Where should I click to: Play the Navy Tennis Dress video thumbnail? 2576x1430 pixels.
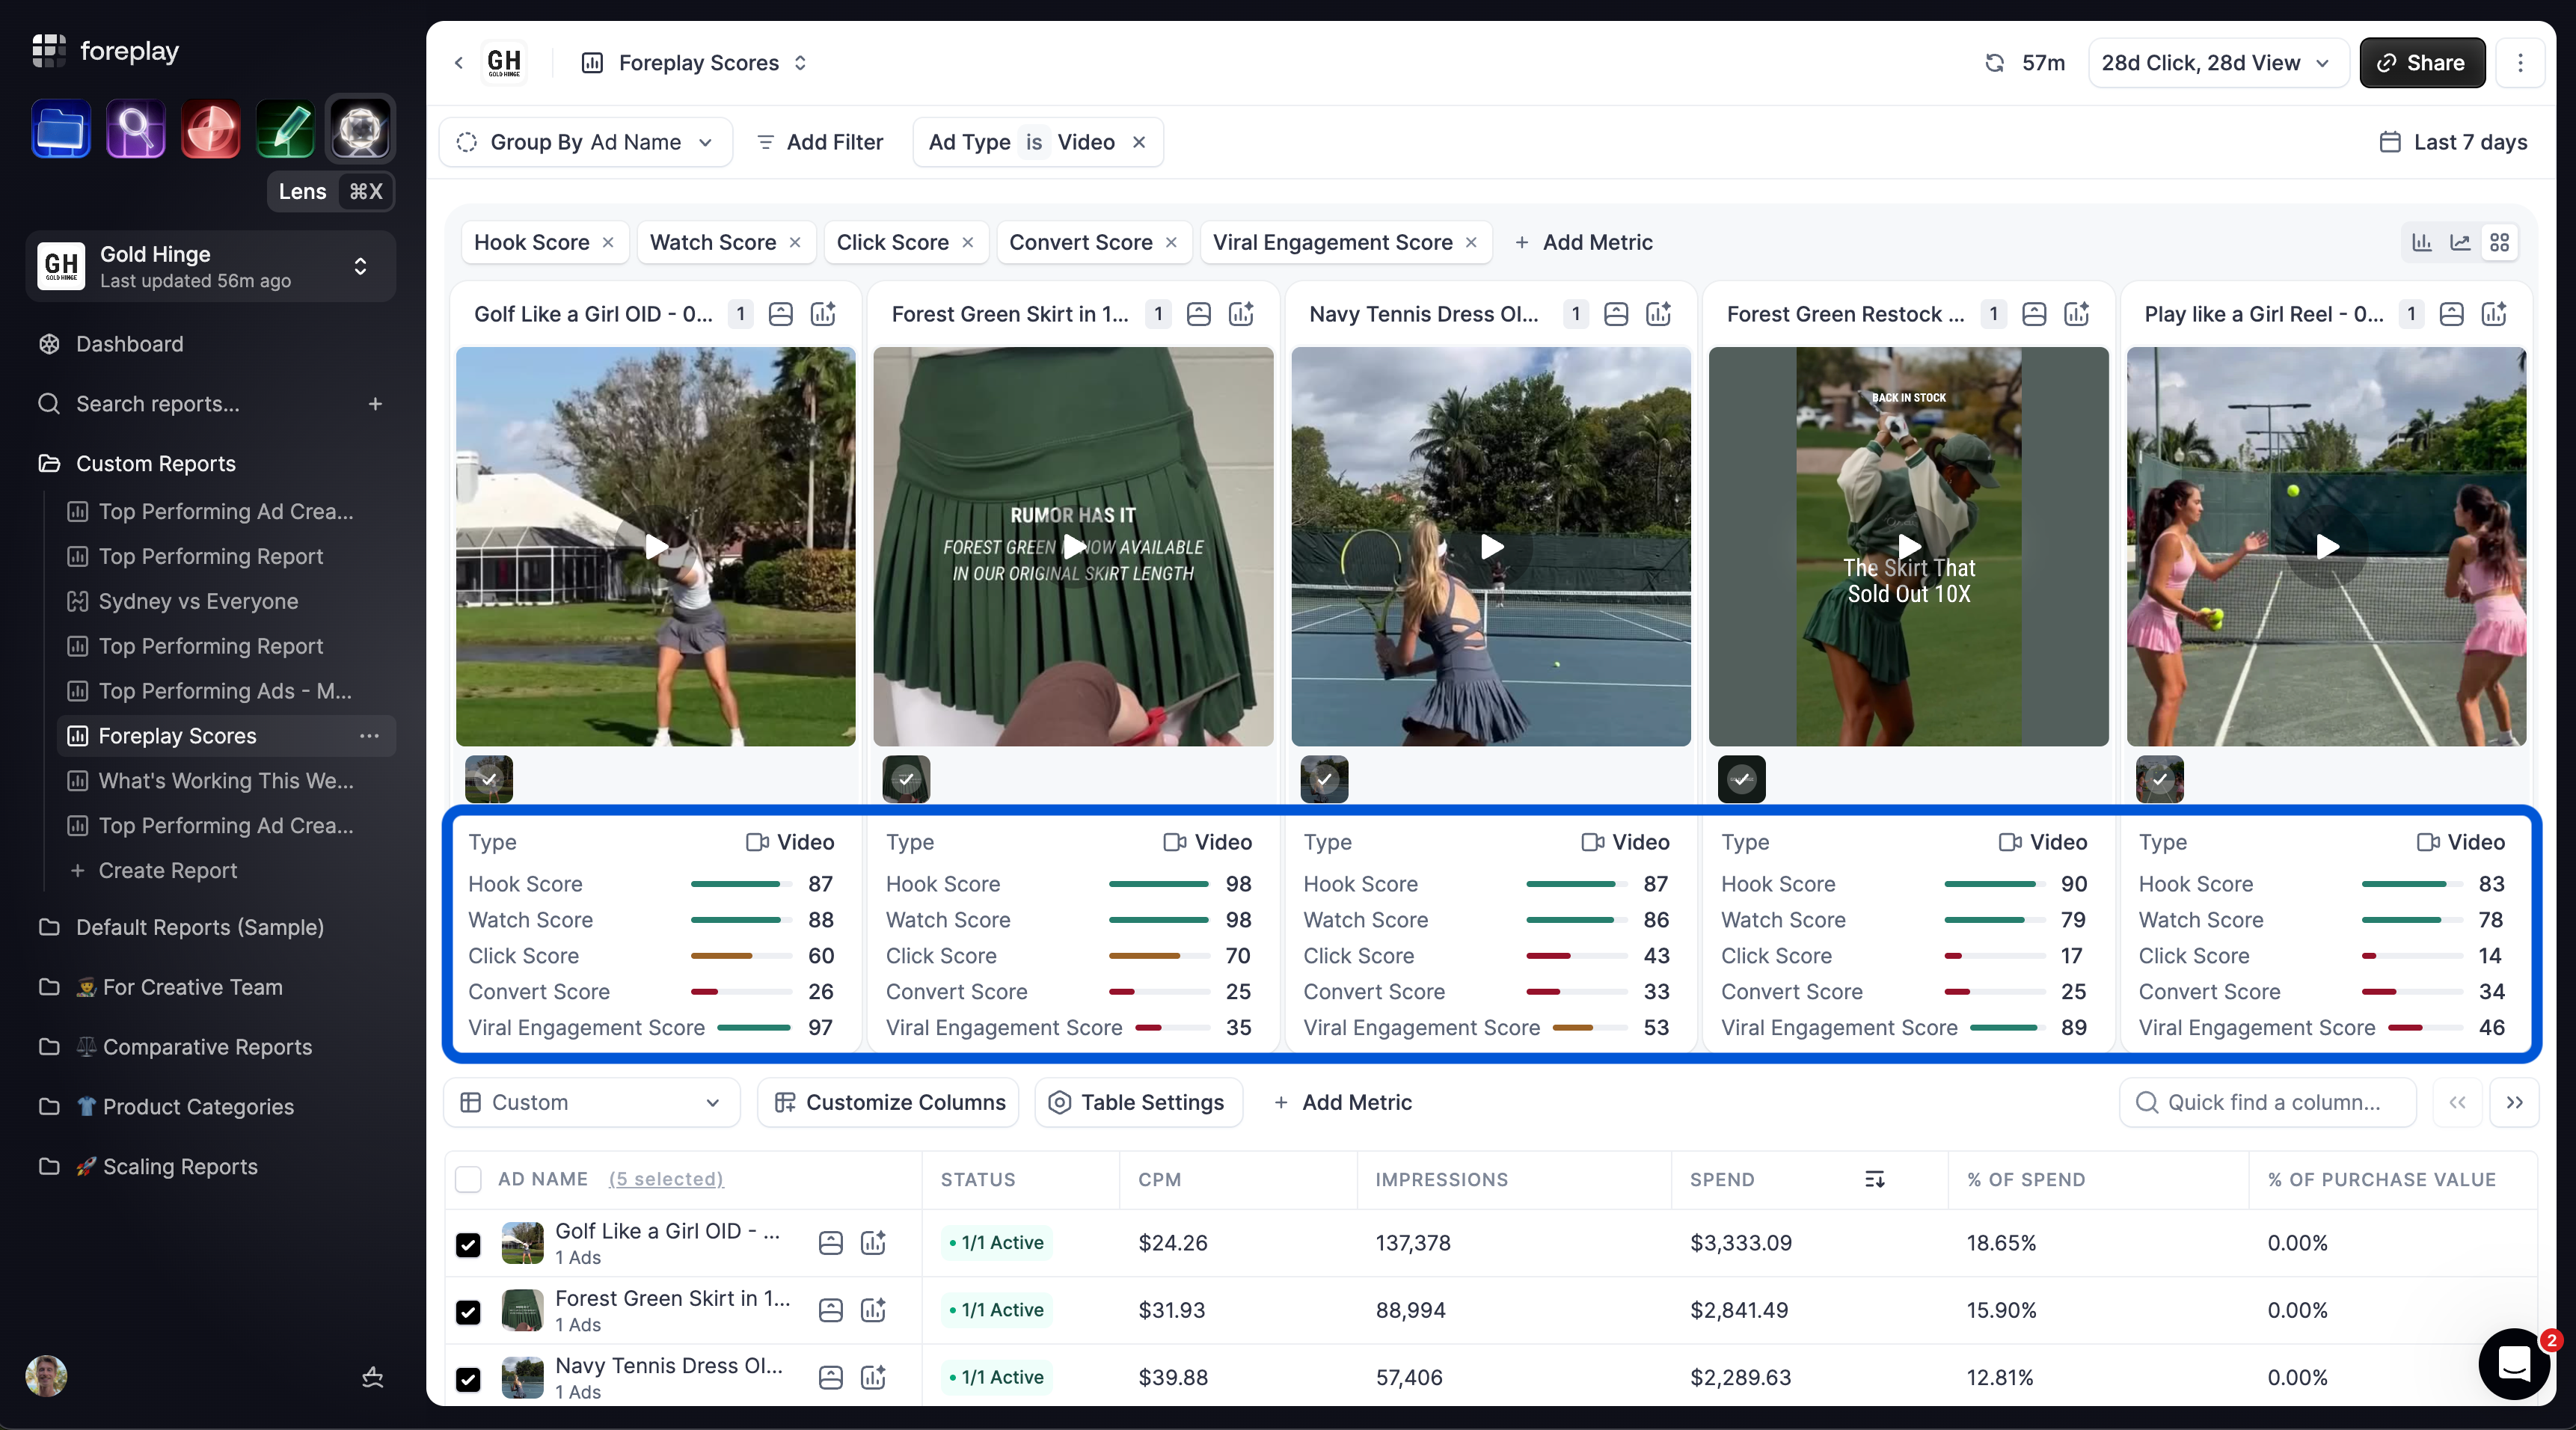[x=1491, y=546]
